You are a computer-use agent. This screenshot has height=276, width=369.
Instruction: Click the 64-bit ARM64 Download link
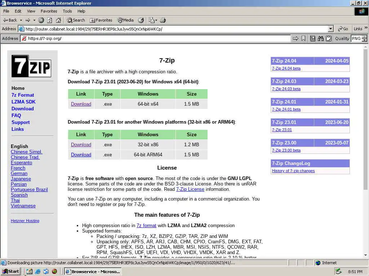(81, 155)
